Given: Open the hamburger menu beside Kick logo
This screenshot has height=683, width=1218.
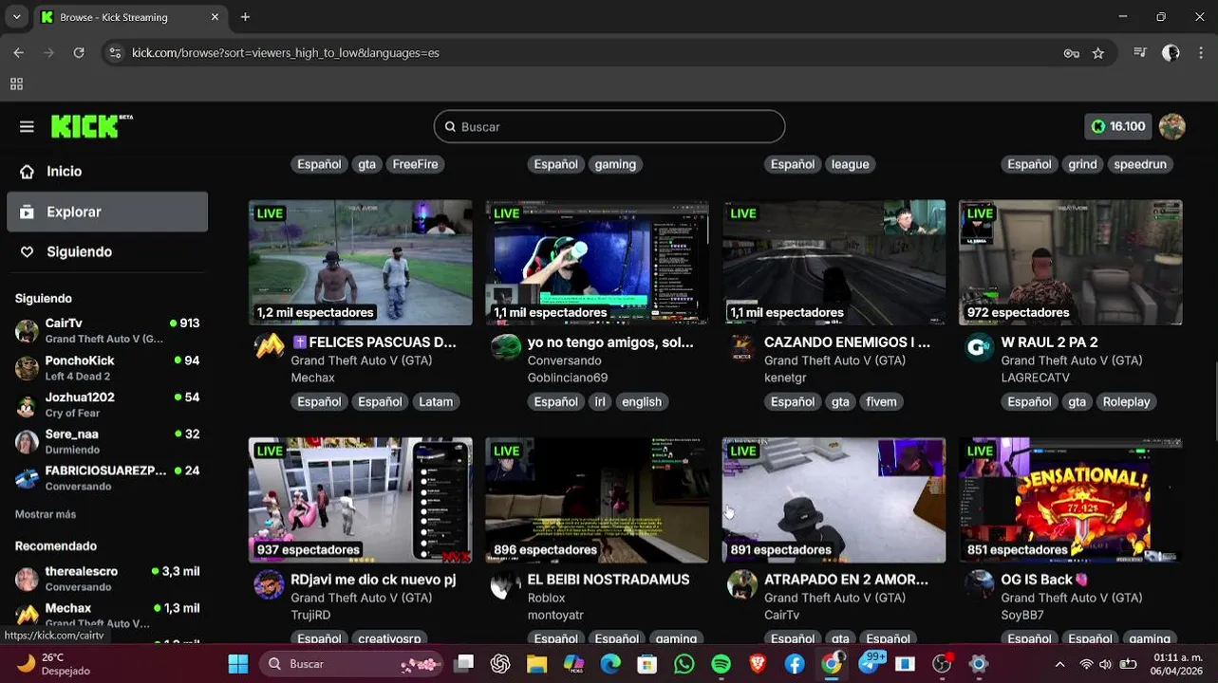Looking at the screenshot, I should tap(27, 127).
